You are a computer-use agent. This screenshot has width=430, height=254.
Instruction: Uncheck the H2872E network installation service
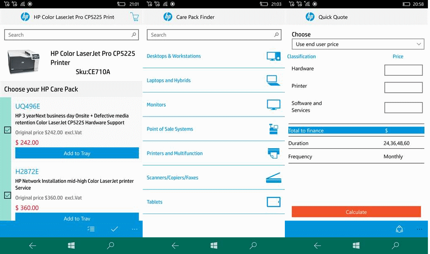pyautogui.click(x=7, y=195)
